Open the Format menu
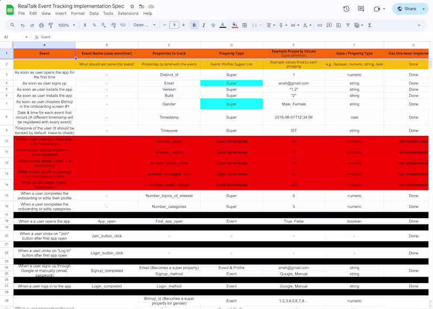 pos(78,13)
